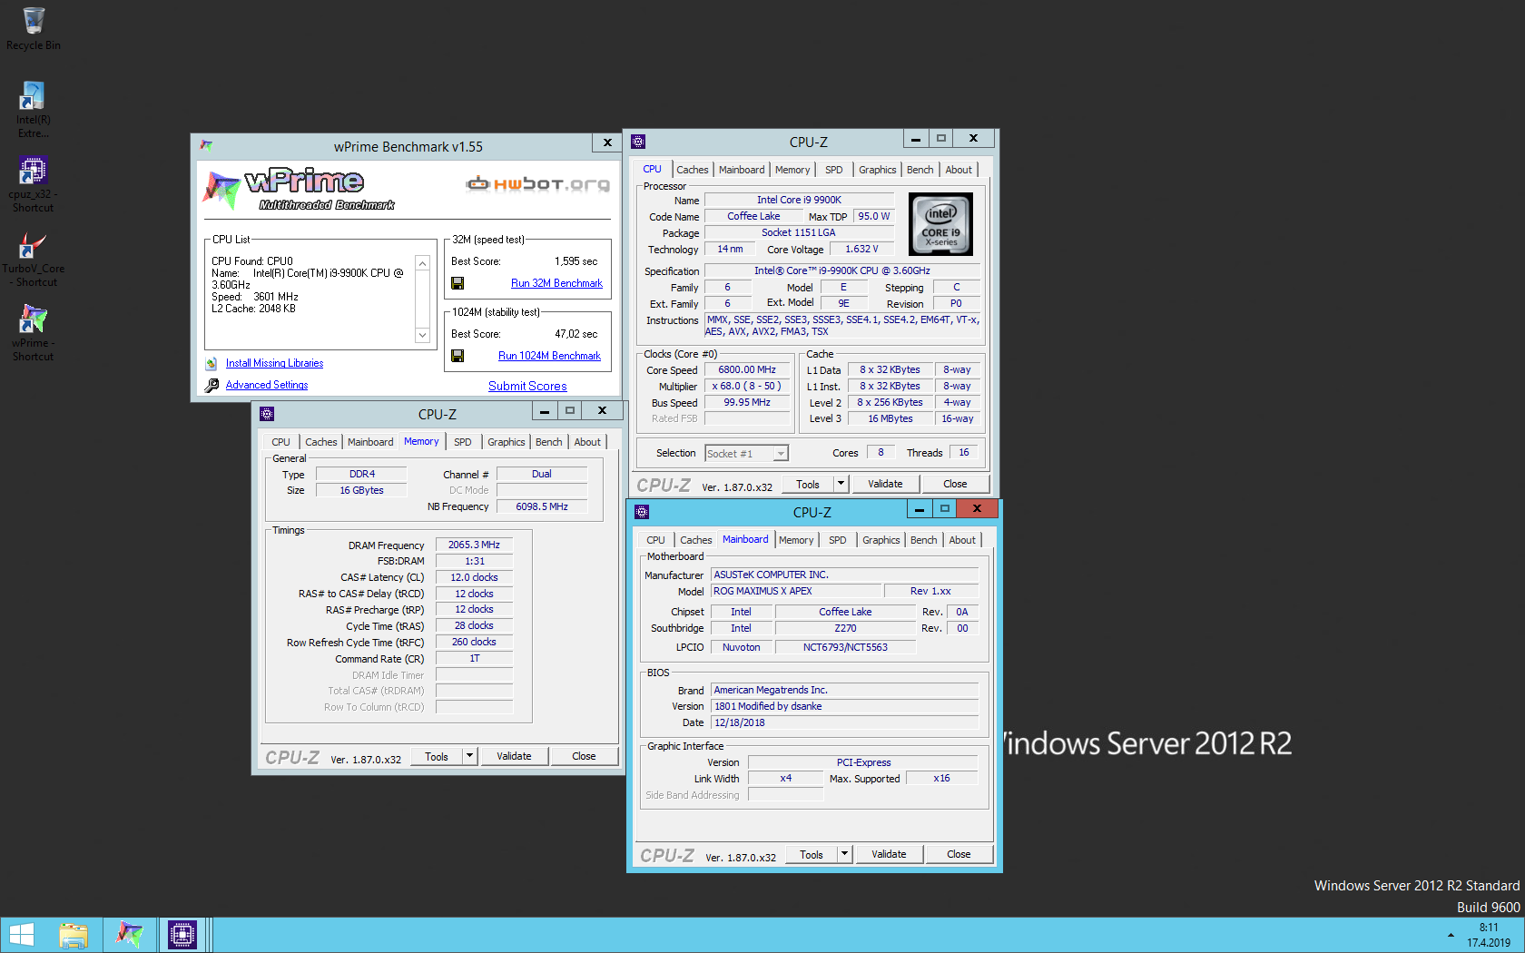Click Validate in Memory window
This screenshot has width=1525, height=953.
[x=514, y=756]
